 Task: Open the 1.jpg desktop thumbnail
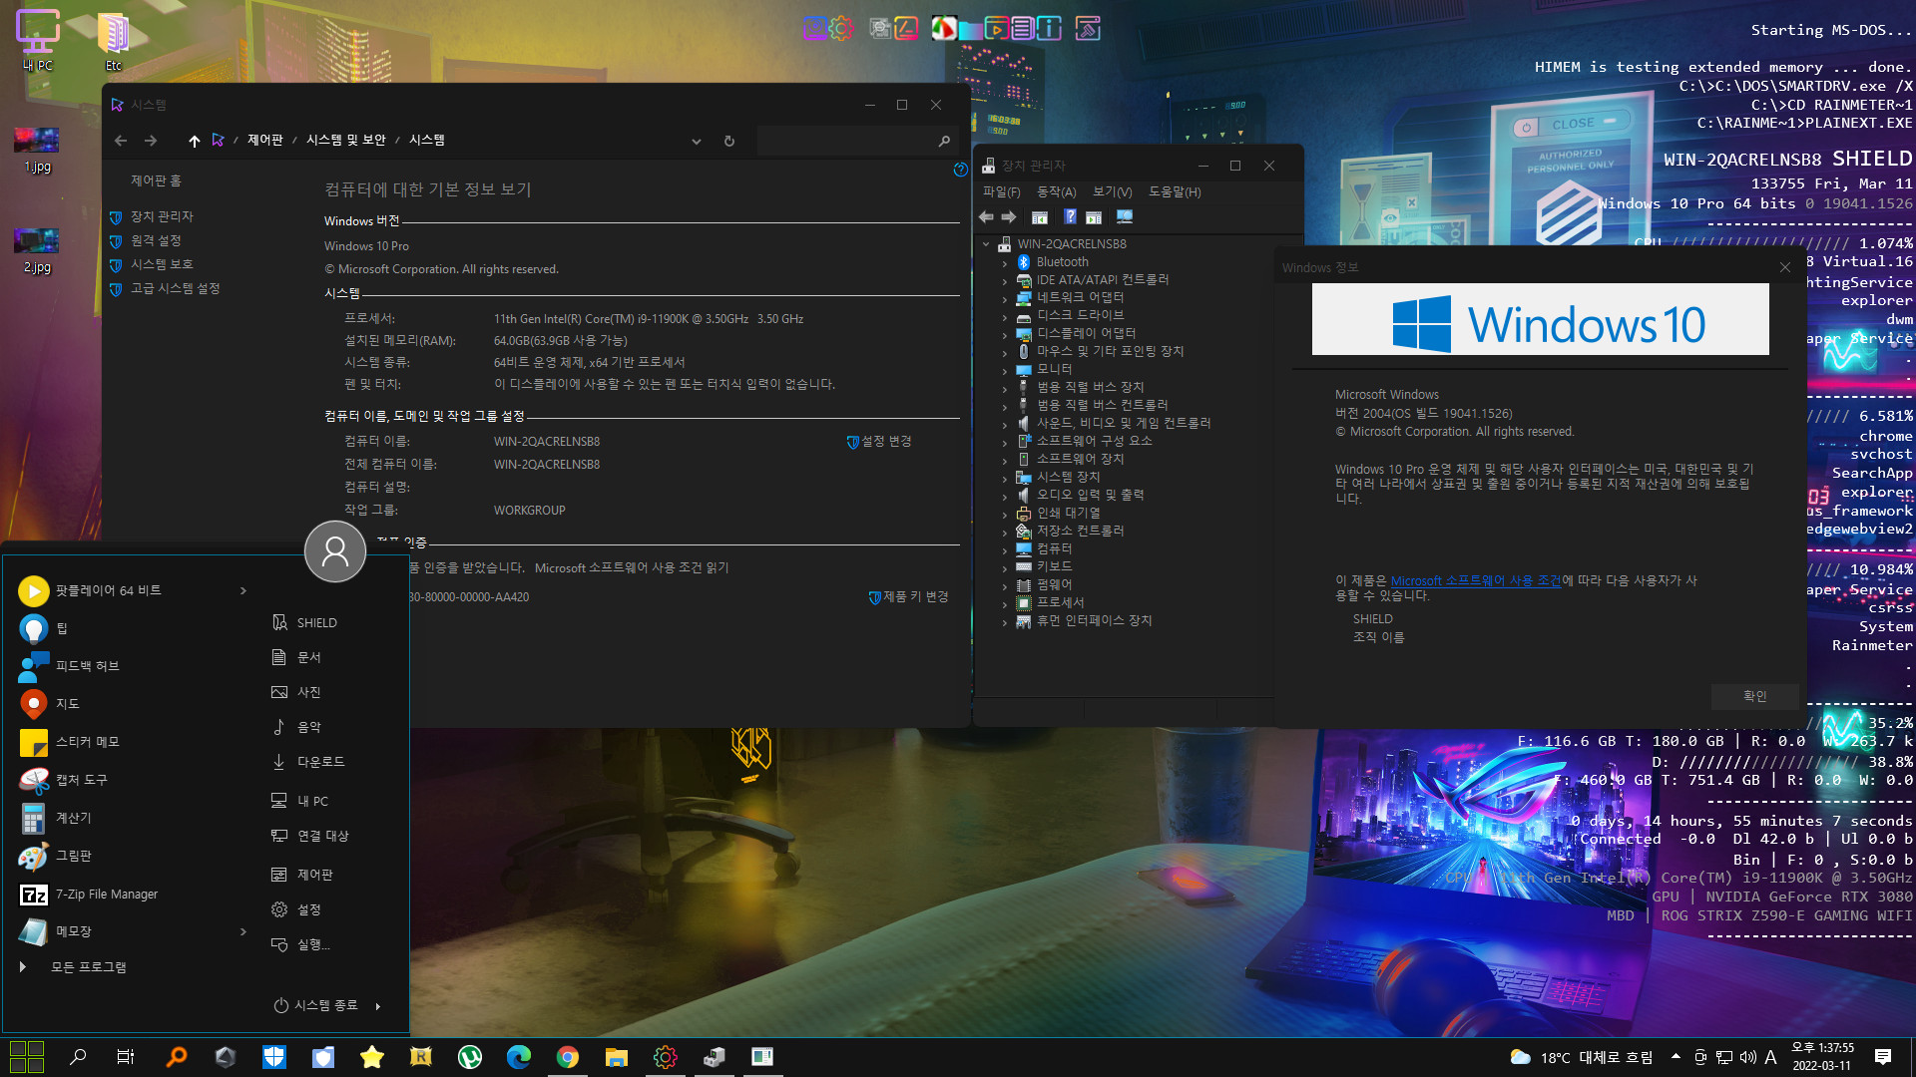(x=37, y=150)
